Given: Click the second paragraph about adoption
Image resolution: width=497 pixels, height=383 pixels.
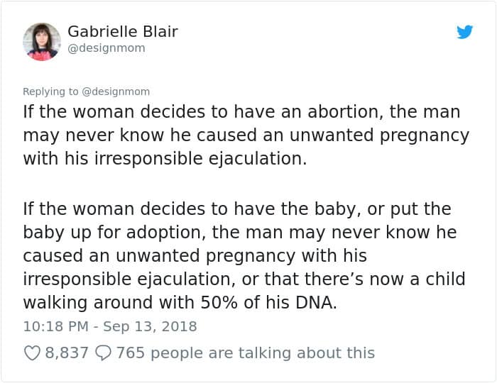Looking at the screenshot, I should (x=244, y=256).
